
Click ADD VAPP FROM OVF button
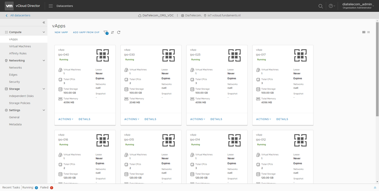click(86, 32)
